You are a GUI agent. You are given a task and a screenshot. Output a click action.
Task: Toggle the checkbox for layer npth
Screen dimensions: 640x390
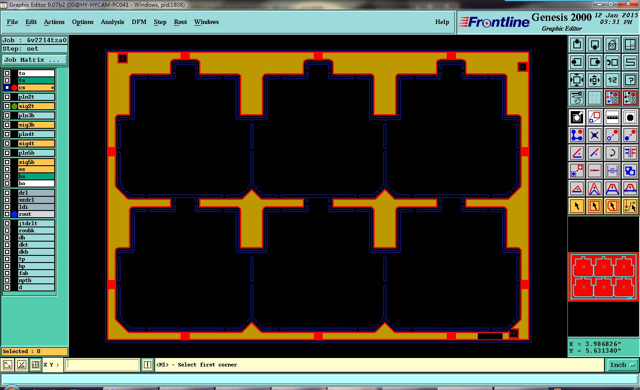[x=7, y=280]
